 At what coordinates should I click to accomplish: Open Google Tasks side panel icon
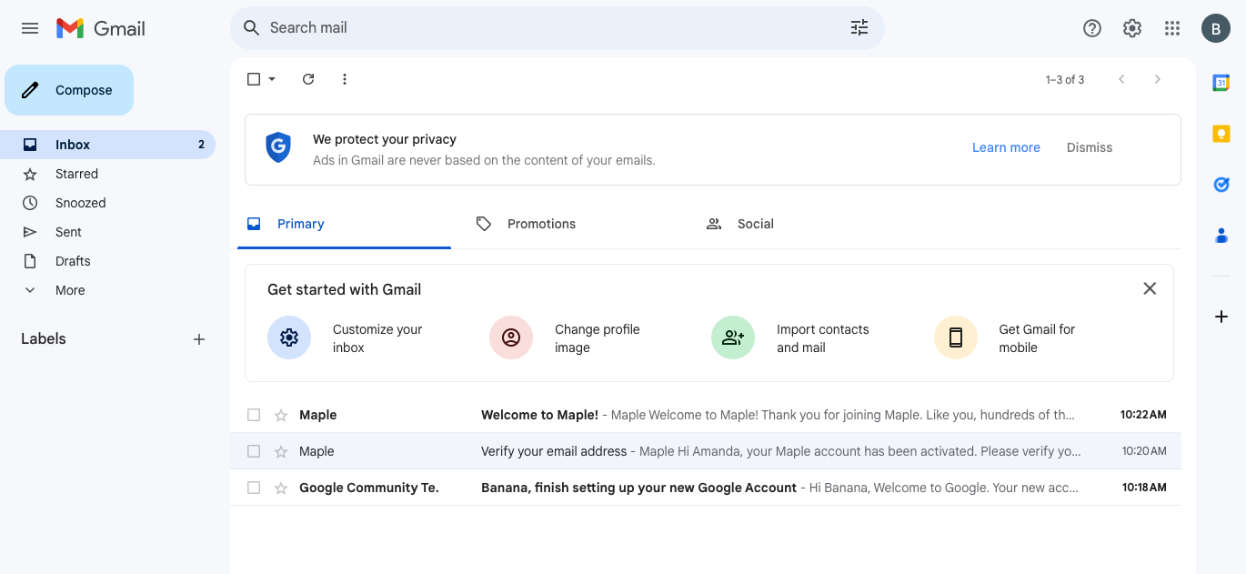pyautogui.click(x=1221, y=185)
